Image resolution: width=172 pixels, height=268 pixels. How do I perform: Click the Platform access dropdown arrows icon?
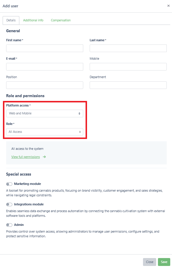(x=79, y=114)
